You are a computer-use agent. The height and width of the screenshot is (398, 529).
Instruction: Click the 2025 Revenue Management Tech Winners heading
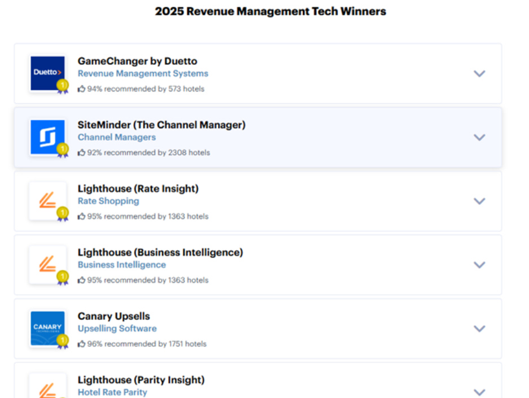tap(270, 11)
